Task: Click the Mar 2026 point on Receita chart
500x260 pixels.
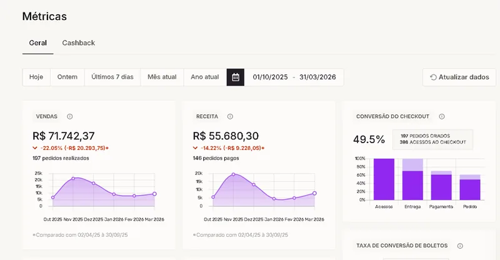Action: coord(314,193)
